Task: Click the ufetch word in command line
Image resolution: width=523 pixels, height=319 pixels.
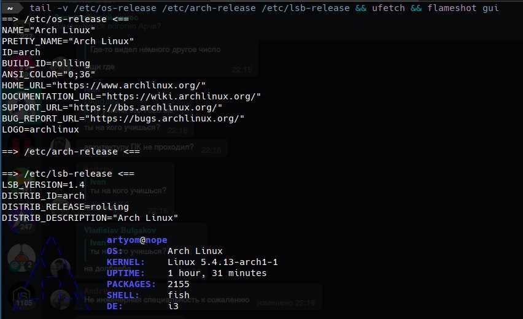Action: click(x=388, y=8)
